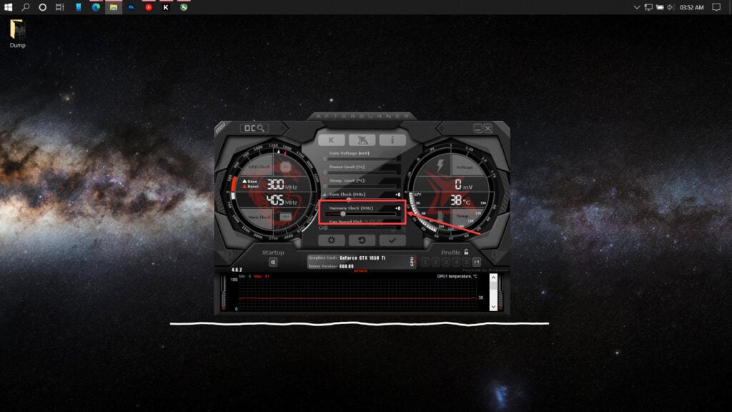Open the Windows Start menu

click(x=8, y=7)
